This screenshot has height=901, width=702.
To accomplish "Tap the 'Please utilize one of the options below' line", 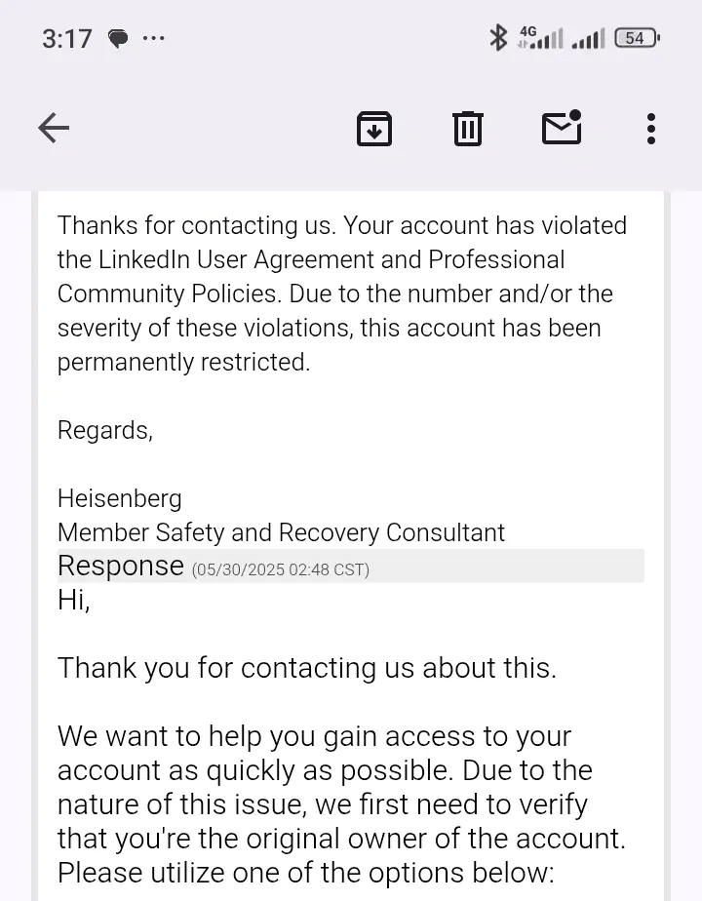I will pyautogui.click(x=305, y=871).
